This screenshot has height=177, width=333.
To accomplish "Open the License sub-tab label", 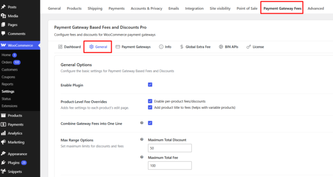I will pos(258,47).
